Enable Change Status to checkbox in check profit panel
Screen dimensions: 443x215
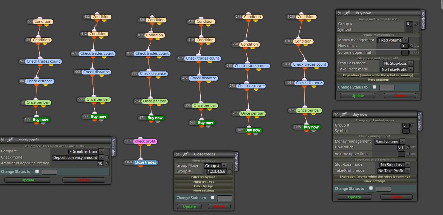(37, 171)
